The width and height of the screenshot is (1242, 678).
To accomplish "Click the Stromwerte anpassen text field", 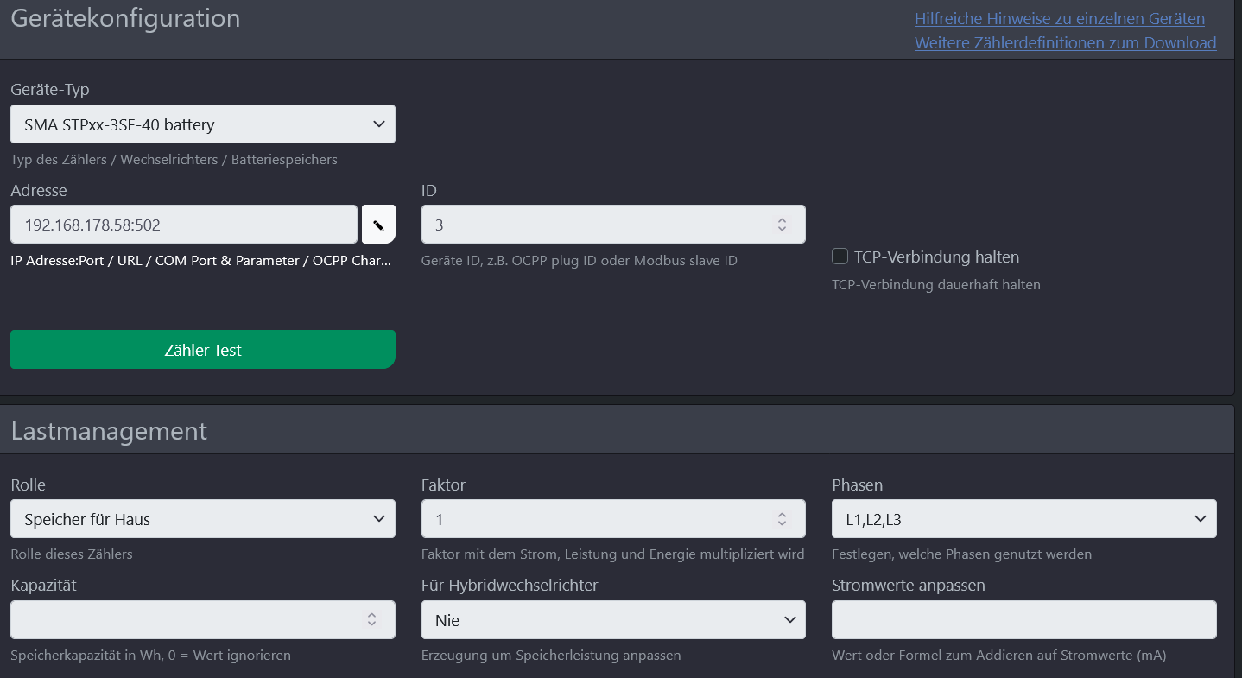I will tap(1023, 620).
